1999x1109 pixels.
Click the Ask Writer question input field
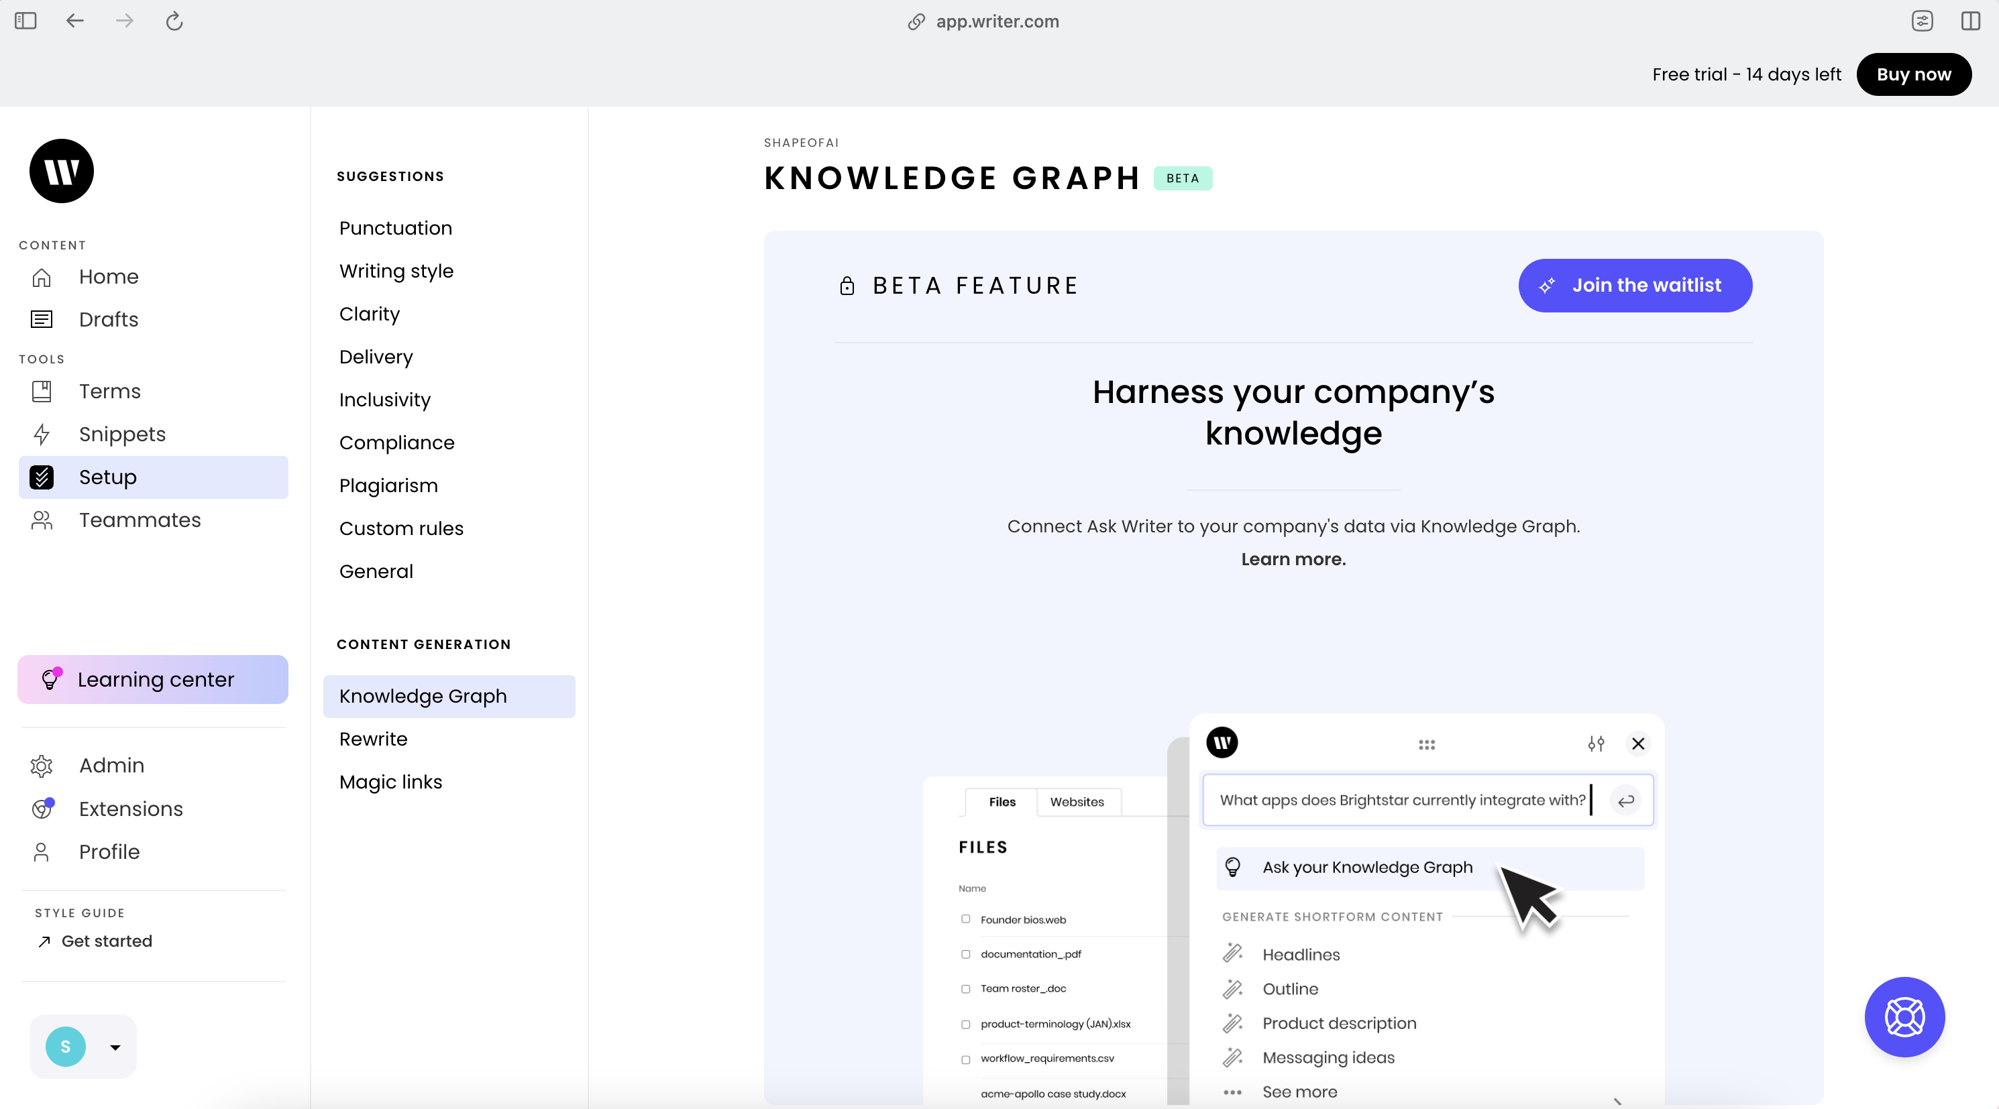pos(1401,801)
